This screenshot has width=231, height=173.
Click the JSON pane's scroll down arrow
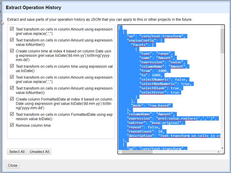coord(222,147)
